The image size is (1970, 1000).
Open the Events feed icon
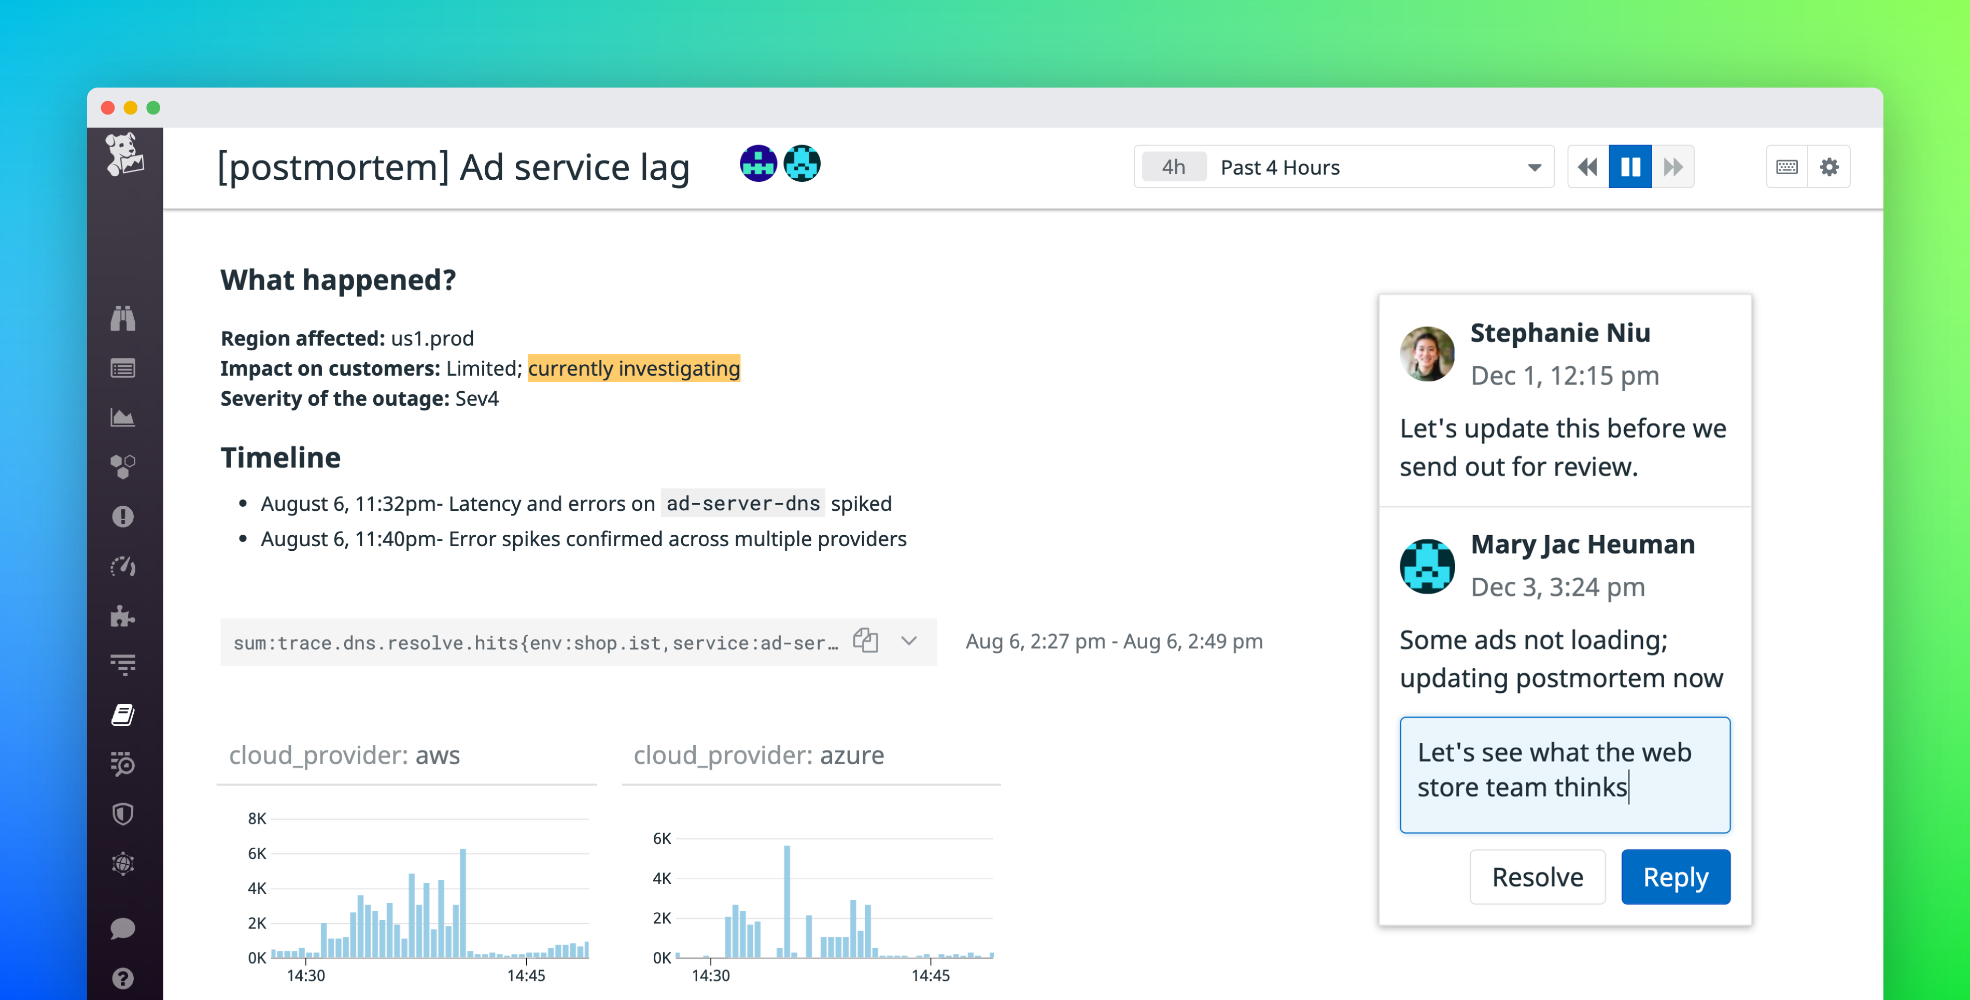coord(124,368)
